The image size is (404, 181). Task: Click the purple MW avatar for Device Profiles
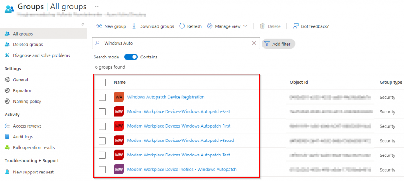point(119,170)
